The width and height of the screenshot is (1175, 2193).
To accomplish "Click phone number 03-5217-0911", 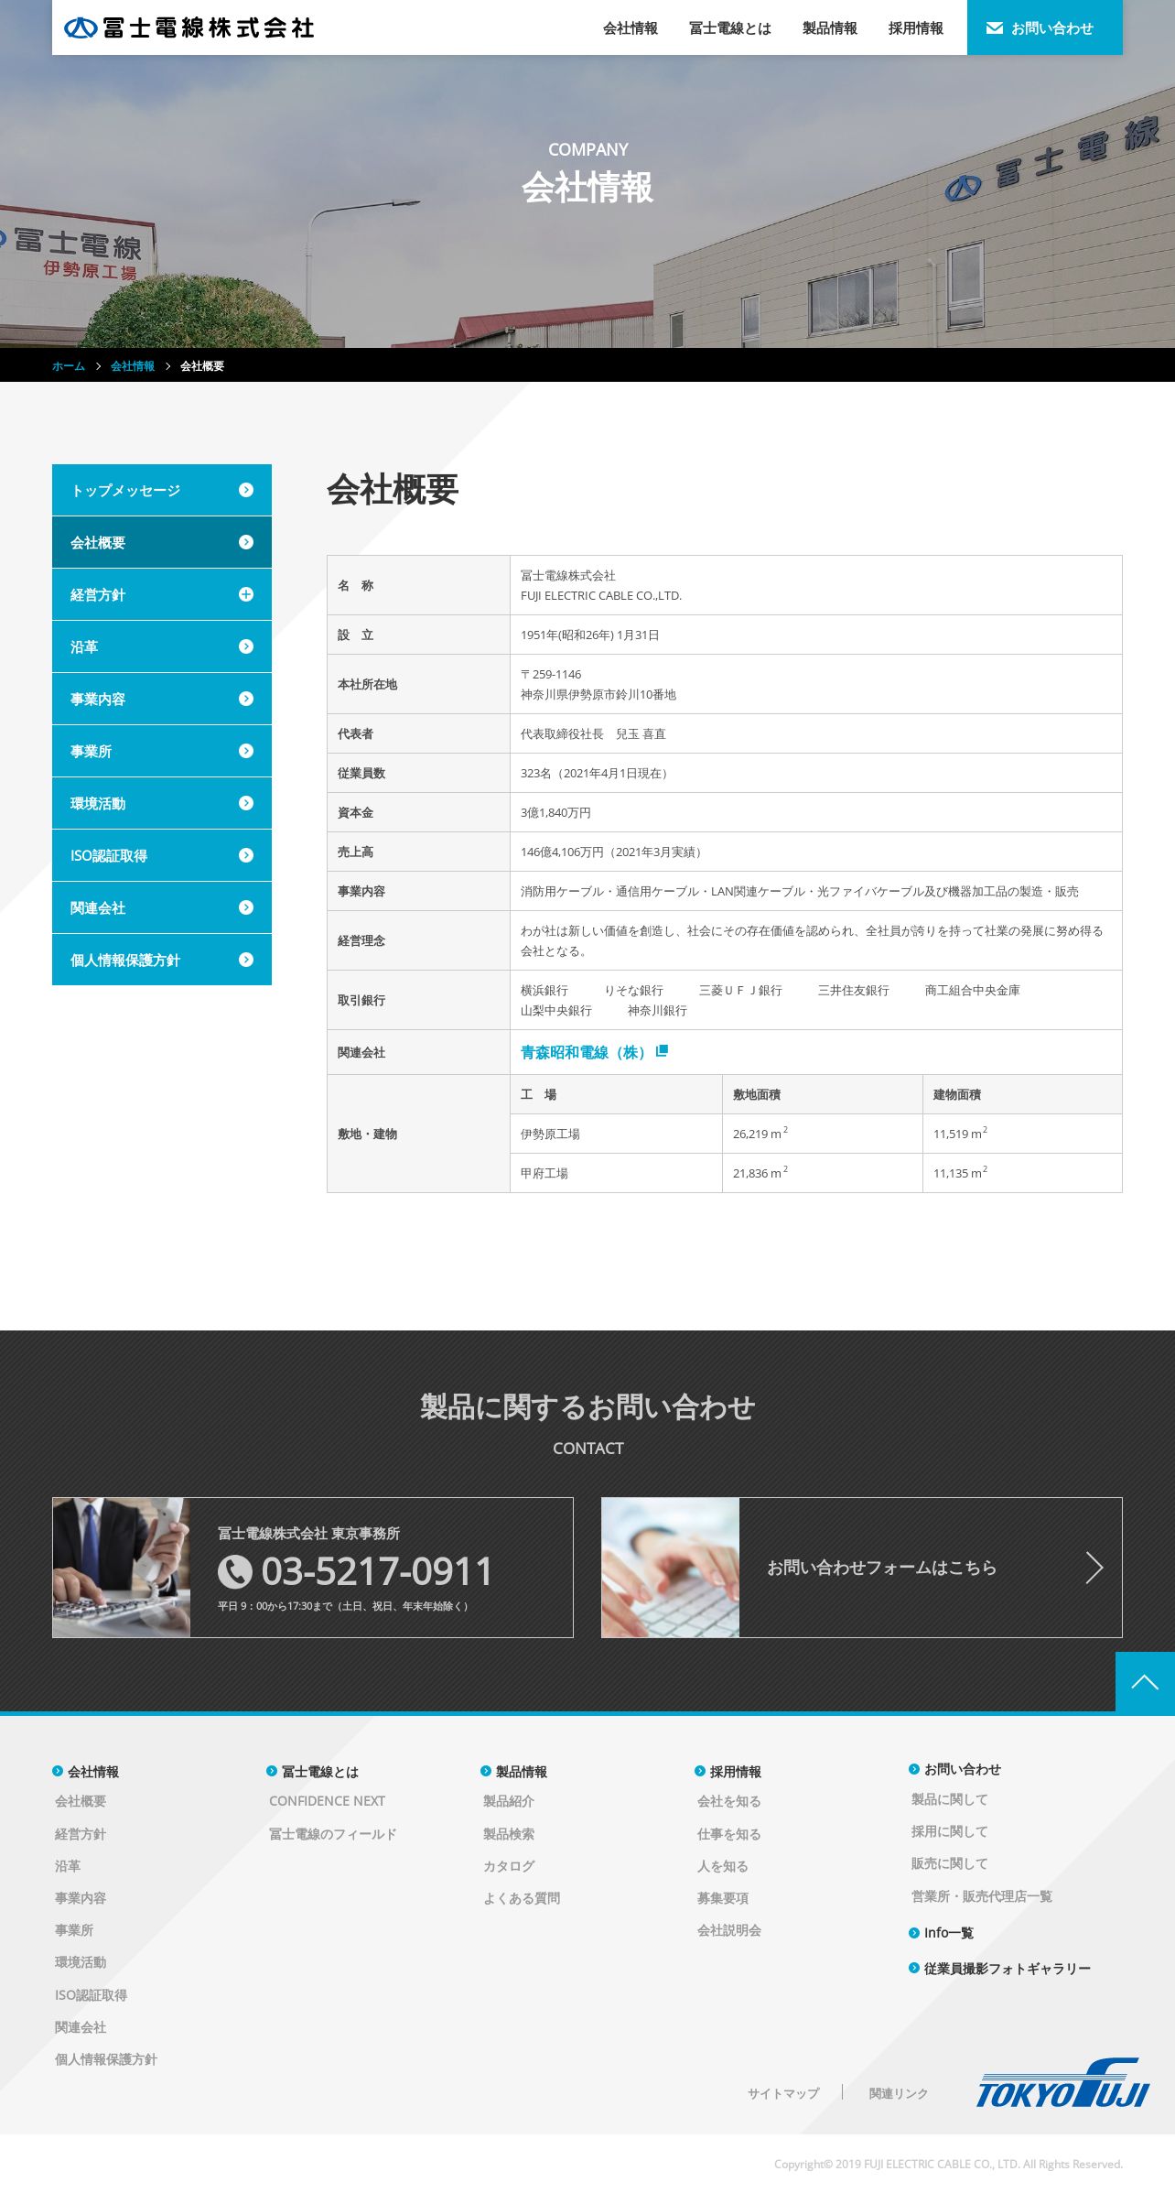I will click(x=377, y=1571).
